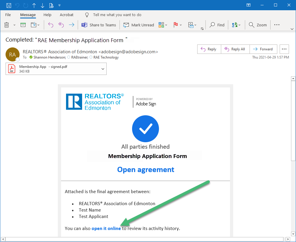Click the Tell me what you want to do box
Viewport: 296px width, 242px height.
pos(117,15)
